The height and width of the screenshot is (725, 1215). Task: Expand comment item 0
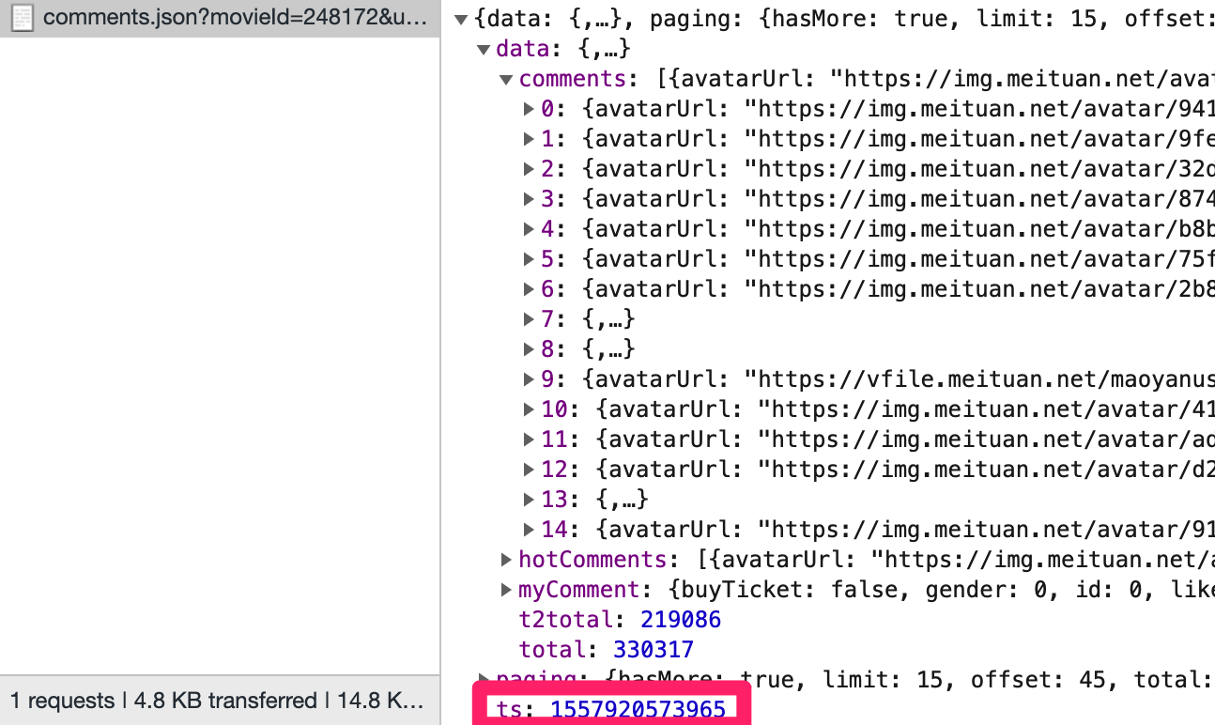529,109
